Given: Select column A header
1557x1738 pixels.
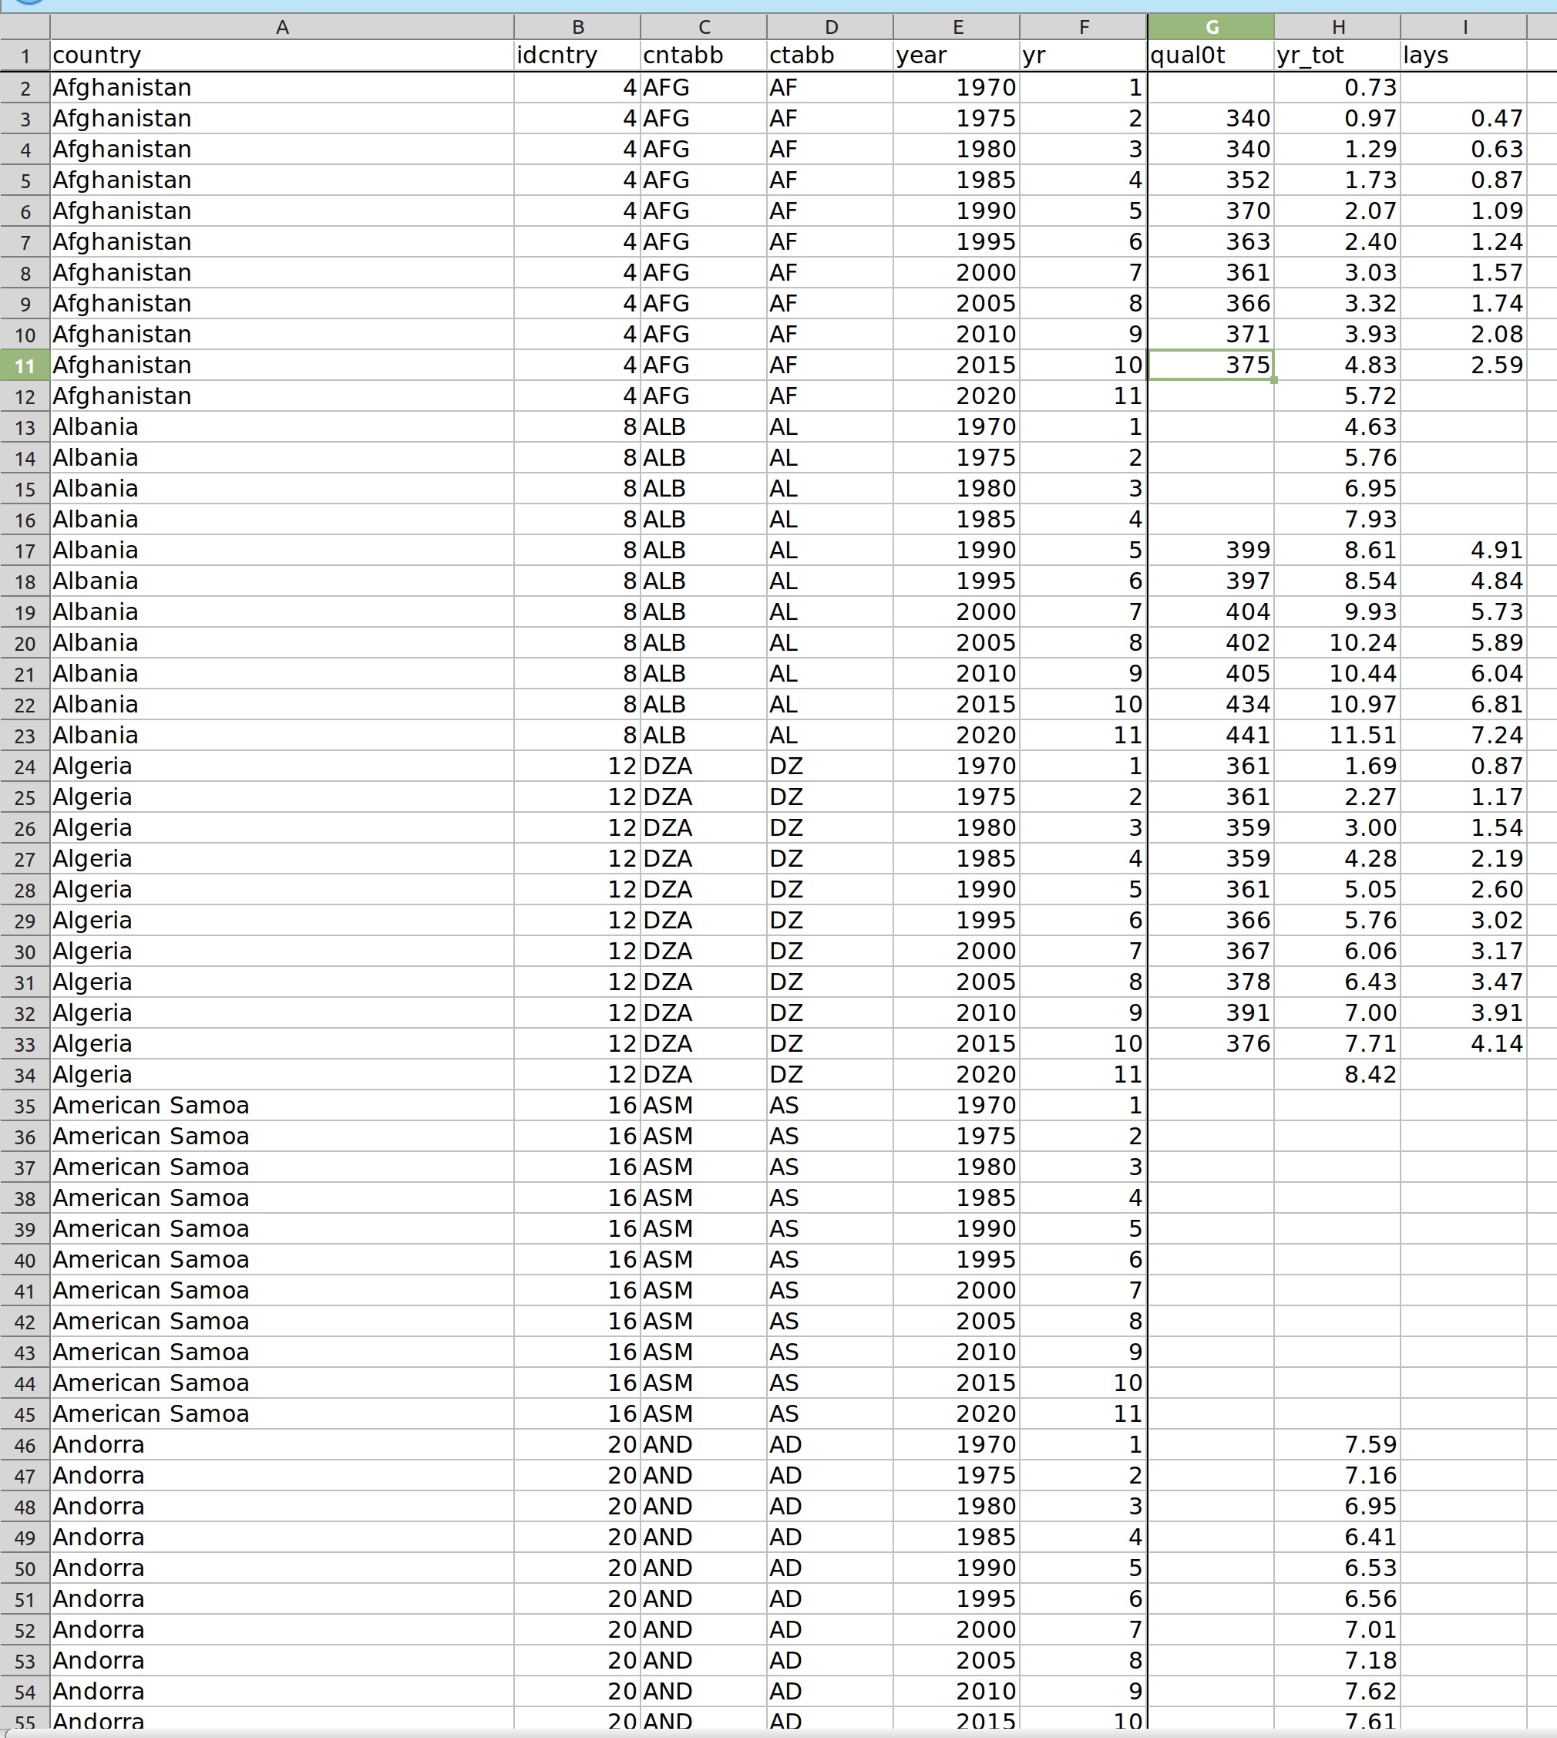Looking at the screenshot, I should tap(281, 26).
